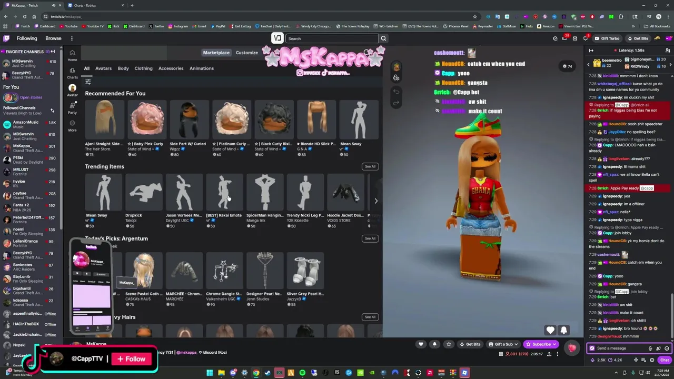
Task: Collapse the Twitch left channel sidebar
Action: click(53, 52)
